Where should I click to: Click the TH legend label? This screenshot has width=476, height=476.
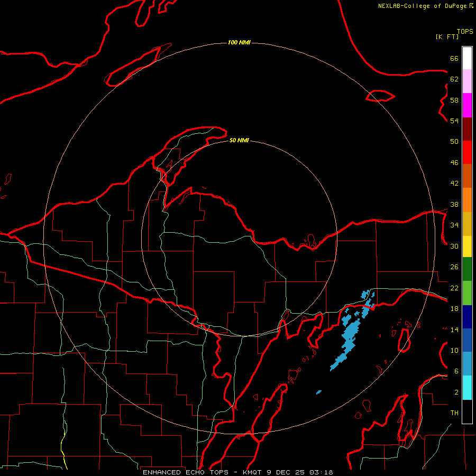tap(454, 413)
